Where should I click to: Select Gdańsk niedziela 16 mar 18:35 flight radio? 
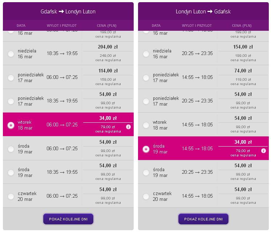11,54
